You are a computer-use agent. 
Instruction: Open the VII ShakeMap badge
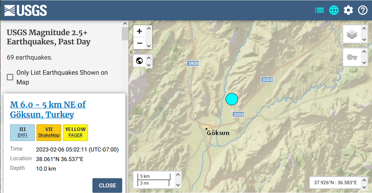tap(49, 133)
